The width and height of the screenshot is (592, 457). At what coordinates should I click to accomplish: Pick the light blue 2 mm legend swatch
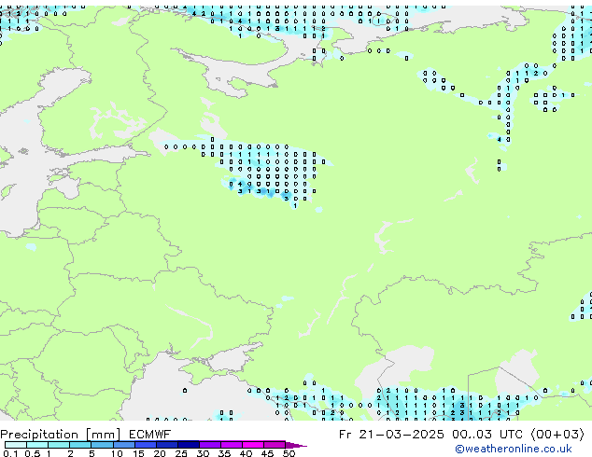[x=80, y=445]
